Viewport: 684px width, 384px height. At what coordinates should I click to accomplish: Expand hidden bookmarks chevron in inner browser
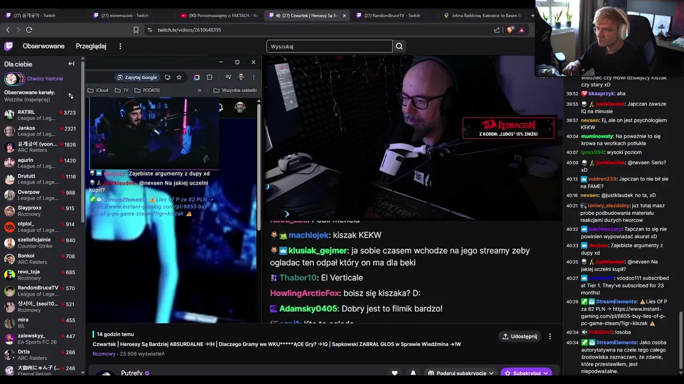pos(199,90)
